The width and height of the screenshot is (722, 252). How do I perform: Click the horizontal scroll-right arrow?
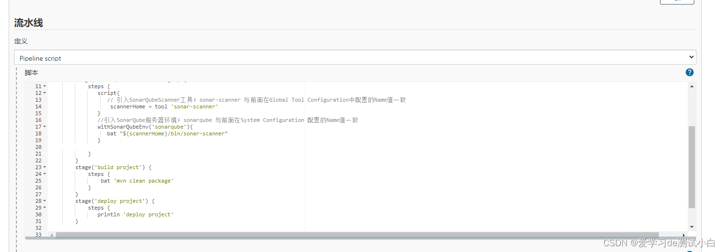click(x=684, y=235)
